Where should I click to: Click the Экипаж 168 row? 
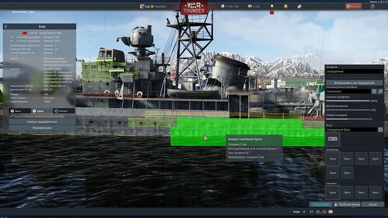[x=29, y=94]
